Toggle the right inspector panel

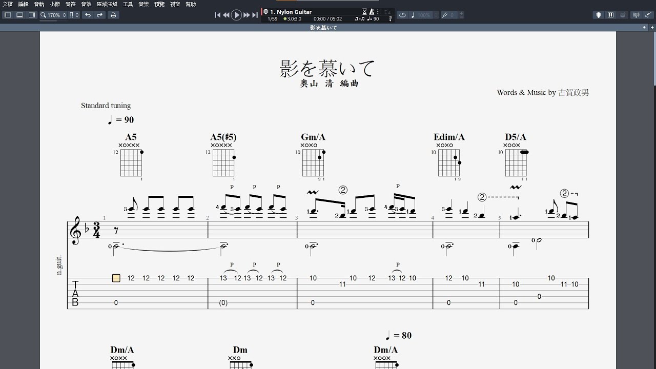click(31, 15)
